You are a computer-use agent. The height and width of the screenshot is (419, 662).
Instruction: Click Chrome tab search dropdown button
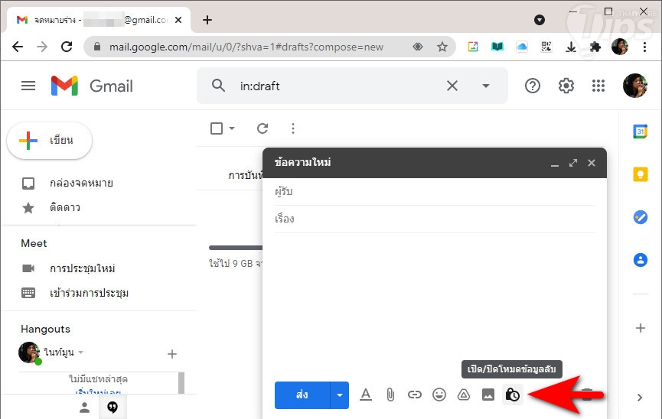tap(539, 20)
